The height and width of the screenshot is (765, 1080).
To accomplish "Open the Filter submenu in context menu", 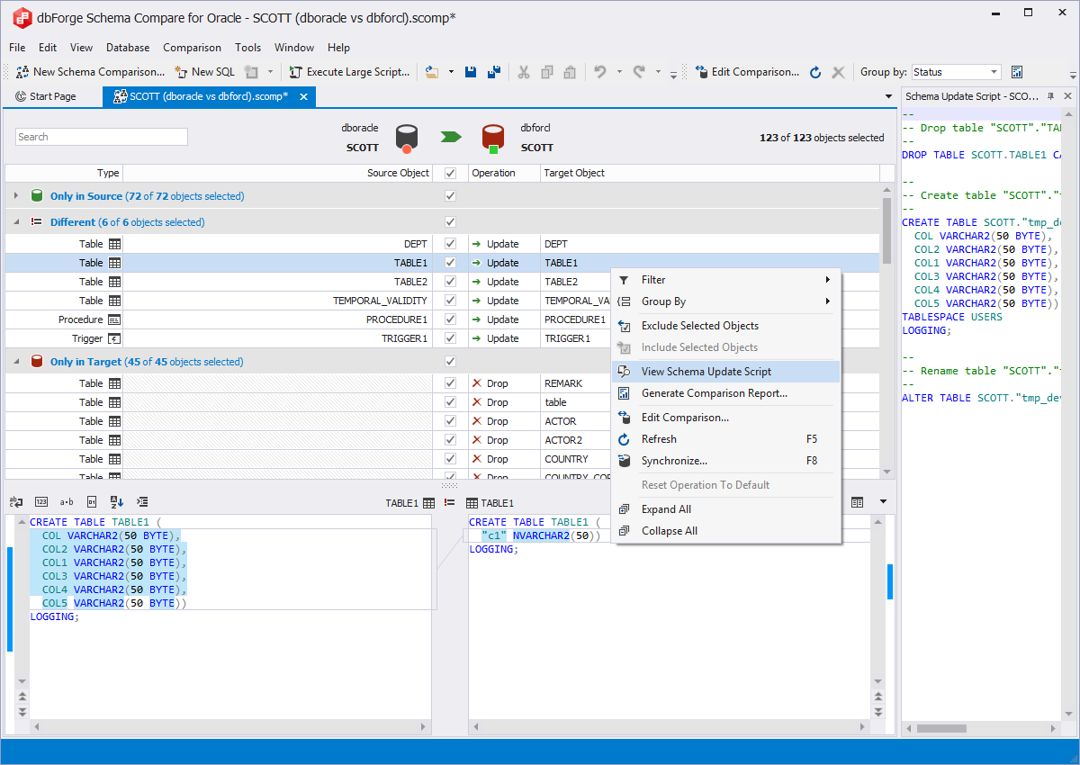I will point(726,280).
